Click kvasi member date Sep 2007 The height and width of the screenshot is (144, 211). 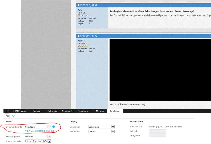click(x=93, y=49)
